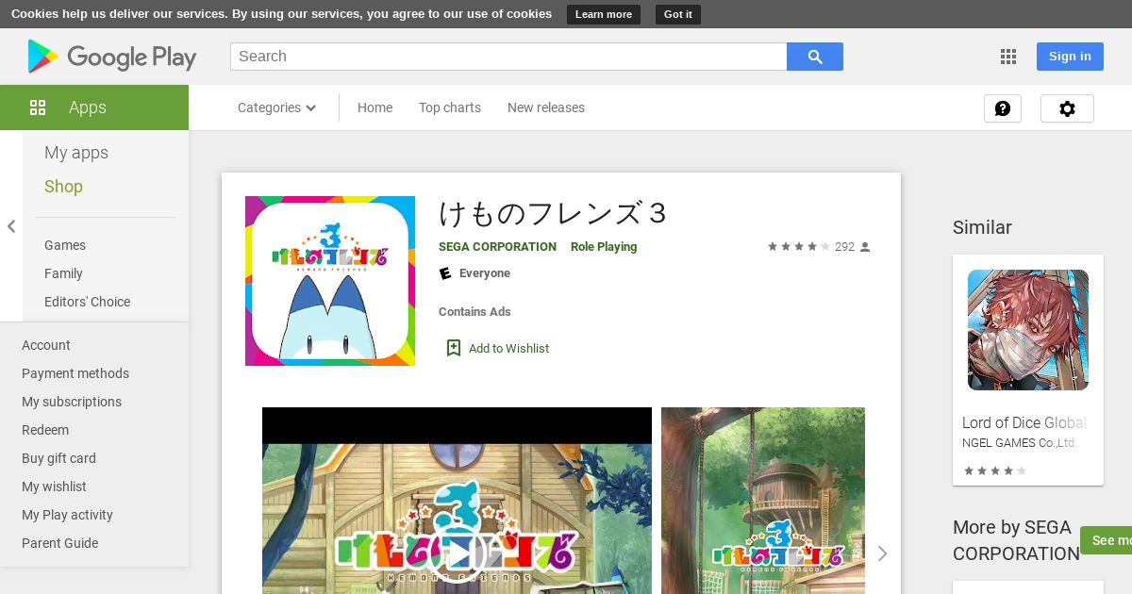Image resolution: width=1132 pixels, height=594 pixels.
Task: Open the Family sidebar category
Action: [63, 273]
